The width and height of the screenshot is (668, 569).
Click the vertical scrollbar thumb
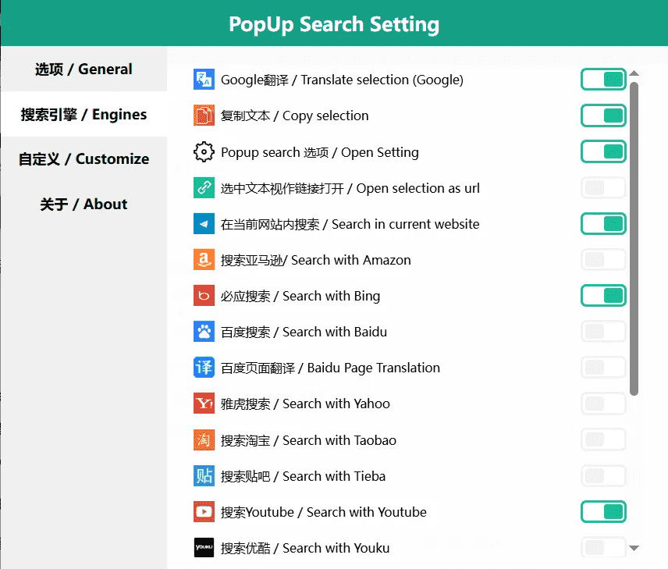pyautogui.click(x=634, y=239)
